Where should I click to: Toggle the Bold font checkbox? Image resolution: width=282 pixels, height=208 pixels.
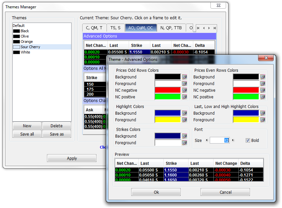click(x=248, y=140)
